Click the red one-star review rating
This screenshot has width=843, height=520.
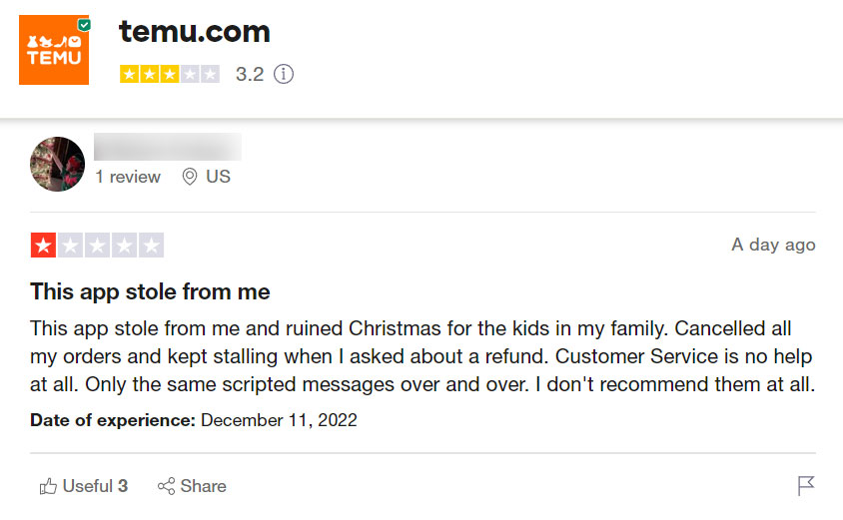[97, 246]
